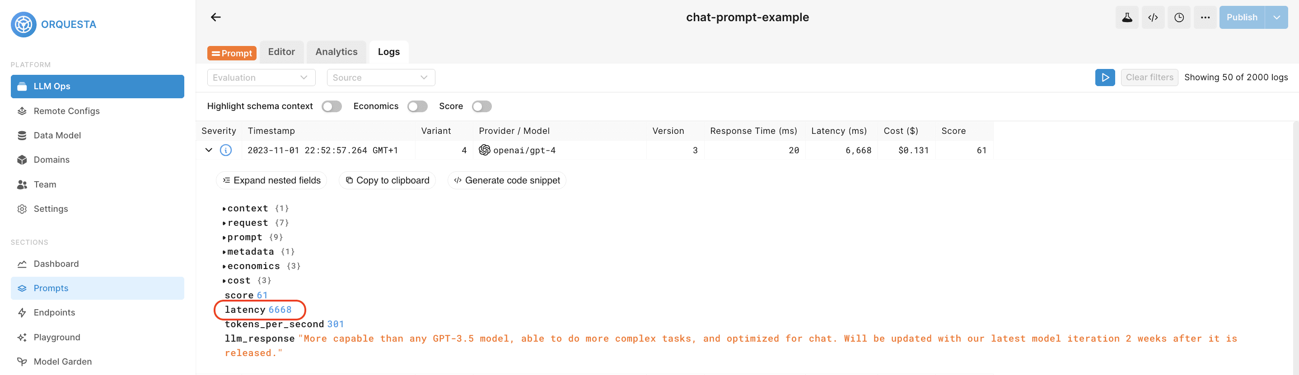Click the Endpoints lightning icon
Image resolution: width=1299 pixels, height=375 pixels.
click(x=22, y=313)
